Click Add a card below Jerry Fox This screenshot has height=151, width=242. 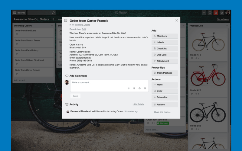(x=152, y=130)
